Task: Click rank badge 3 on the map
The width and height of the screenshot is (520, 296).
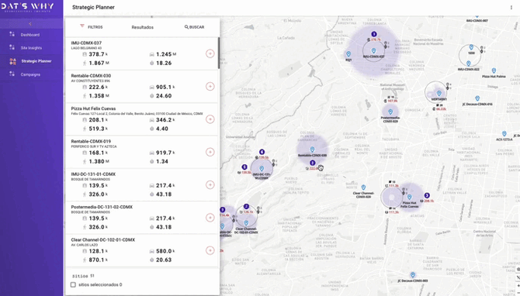Action: 427,196
